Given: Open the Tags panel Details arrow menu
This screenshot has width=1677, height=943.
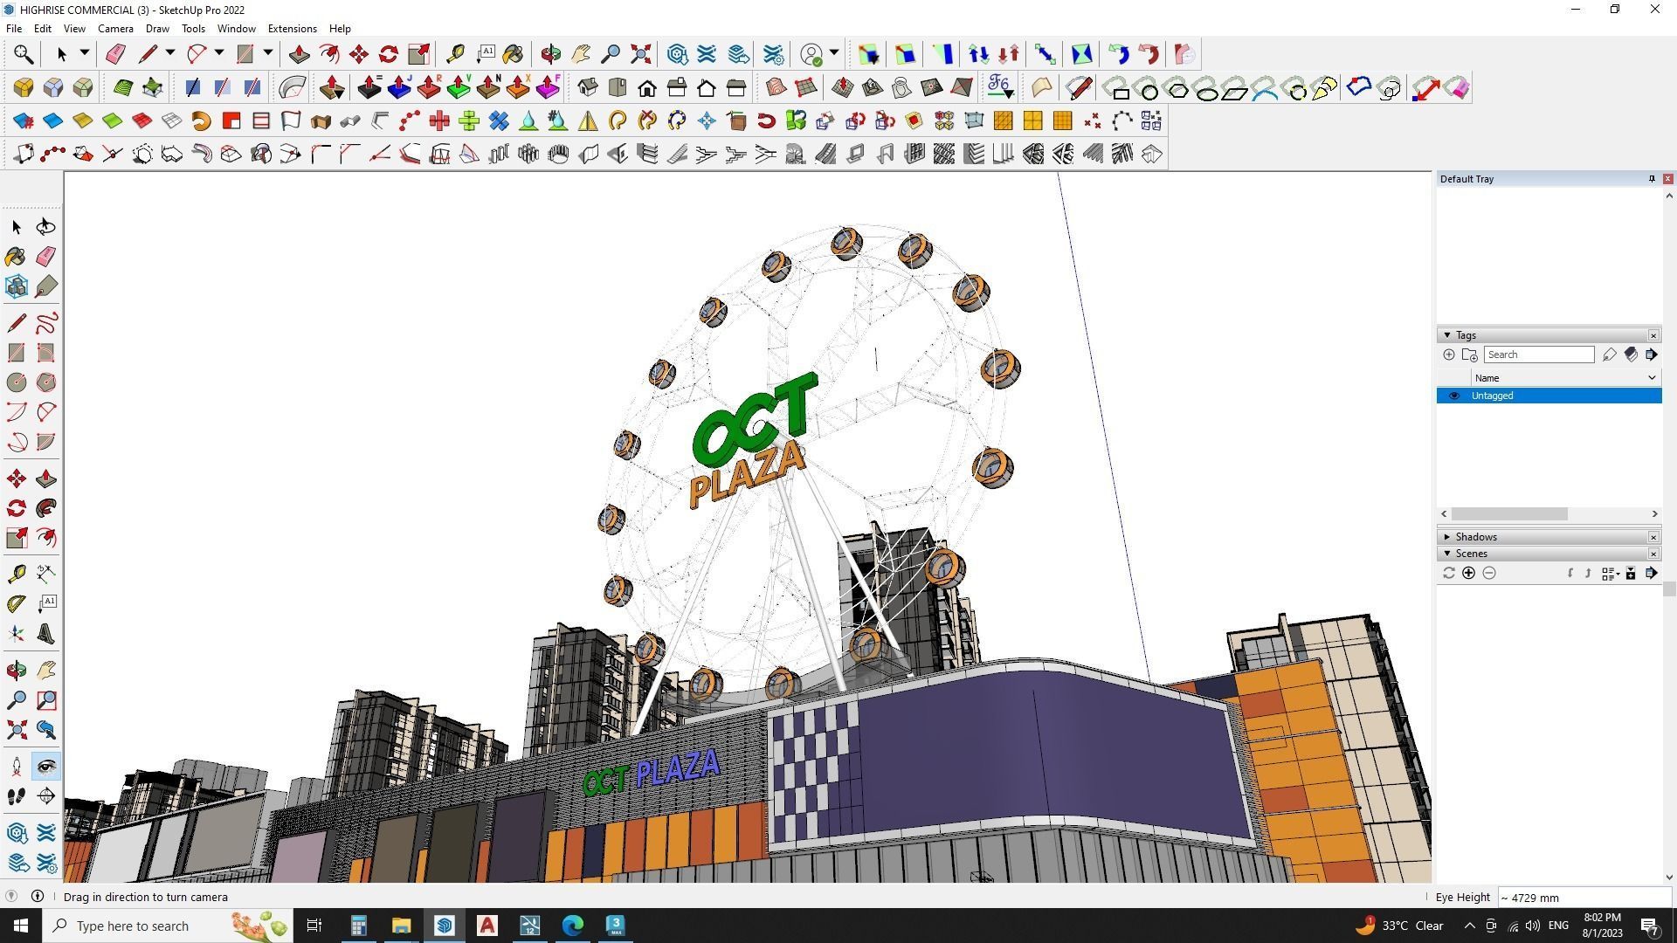Looking at the screenshot, I should tap(1651, 354).
